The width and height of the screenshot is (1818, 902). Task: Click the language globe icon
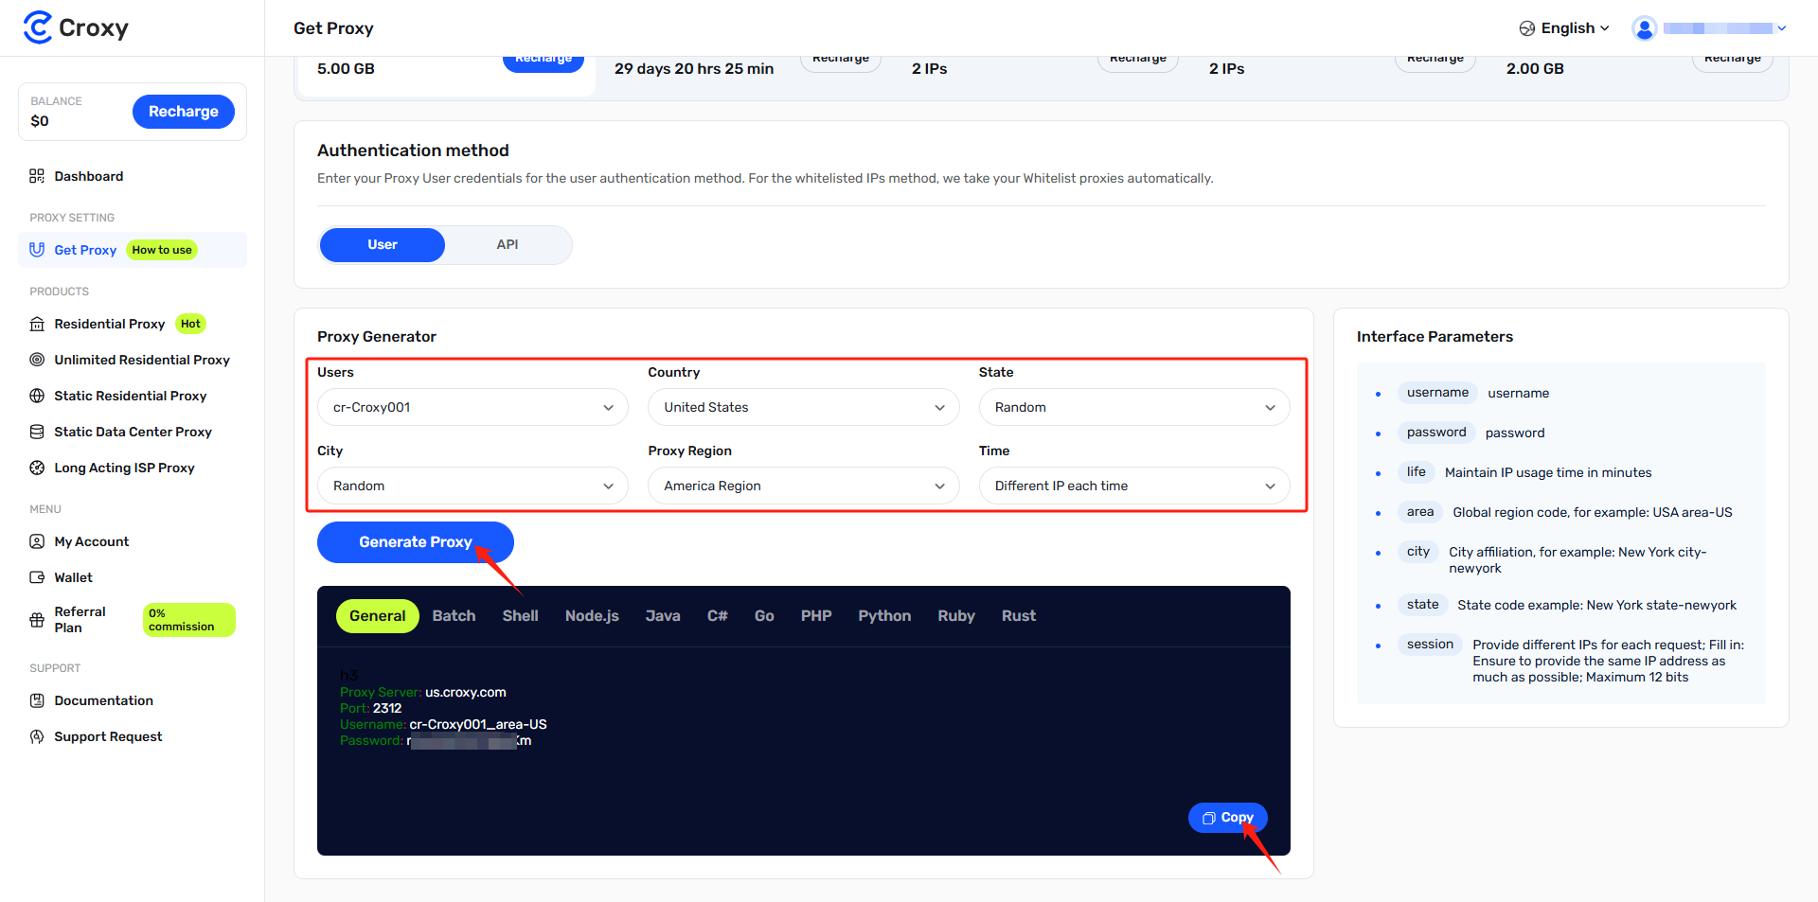[x=1526, y=28]
